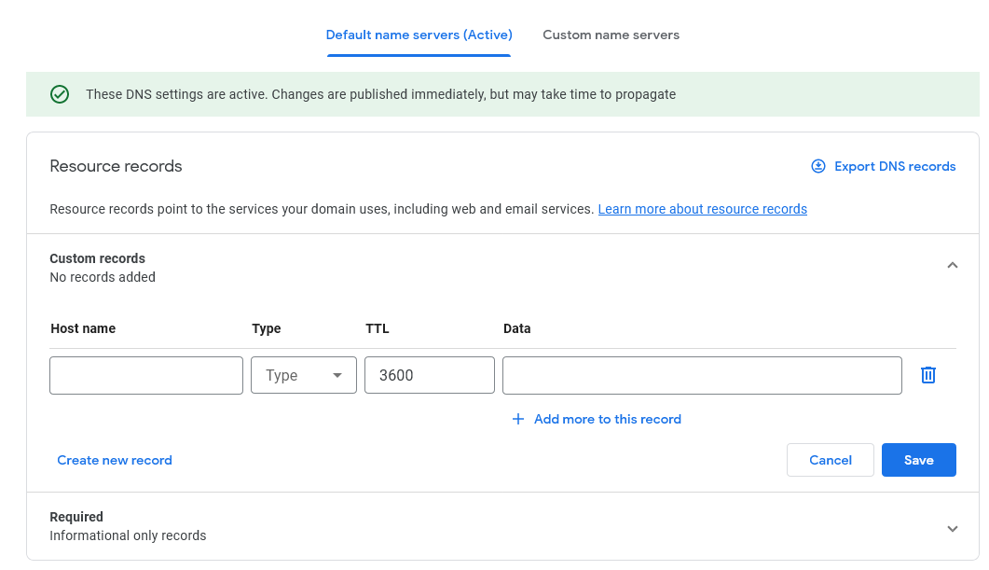The width and height of the screenshot is (989, 570).
Task: Click the Export DNS records download icon
Action: pyautogui.click(x=818, y=166)
